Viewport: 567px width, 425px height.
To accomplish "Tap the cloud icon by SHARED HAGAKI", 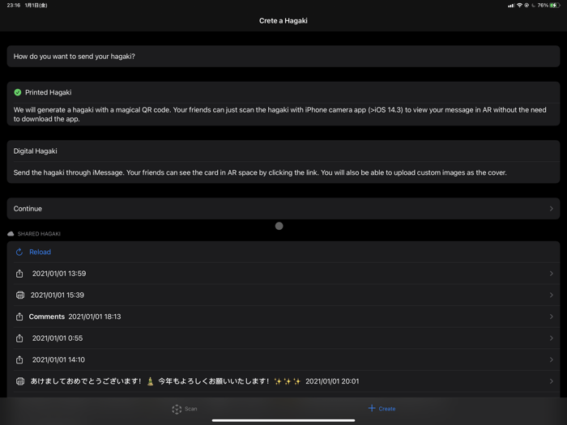I will coord(11,234).
